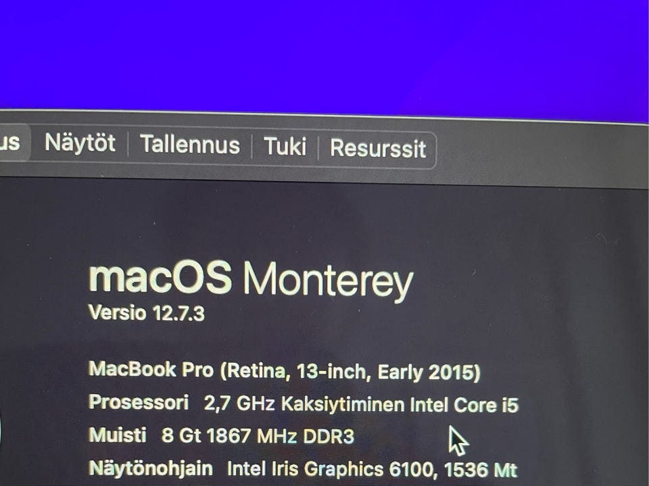Select the MacBook Pro model name text
649x486 pixels.
[x=151, y=369]
